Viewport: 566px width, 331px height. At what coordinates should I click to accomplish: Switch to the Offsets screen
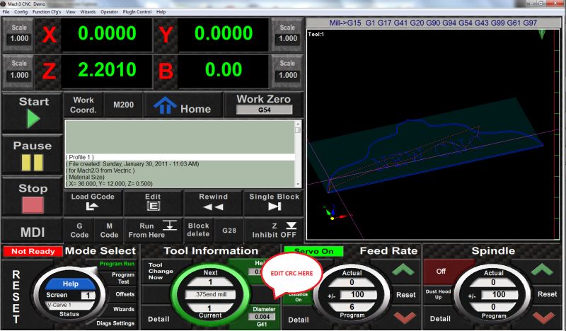[125, 294]
